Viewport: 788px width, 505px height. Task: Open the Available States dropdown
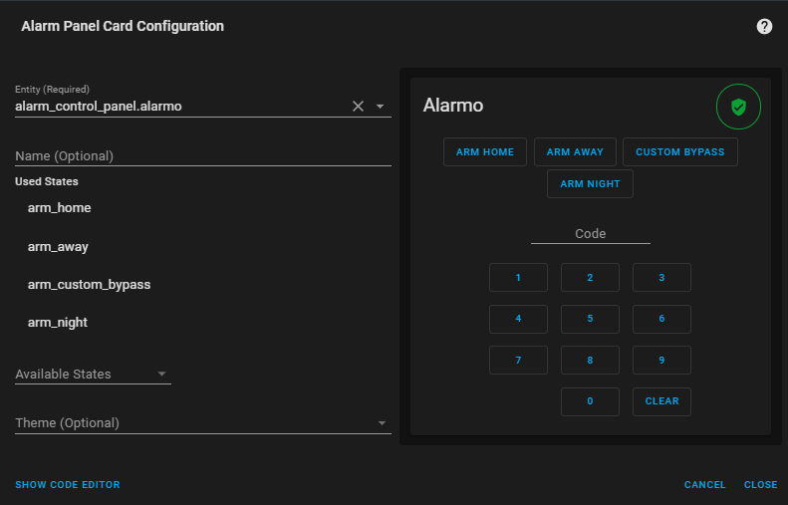tap(93, 374)
